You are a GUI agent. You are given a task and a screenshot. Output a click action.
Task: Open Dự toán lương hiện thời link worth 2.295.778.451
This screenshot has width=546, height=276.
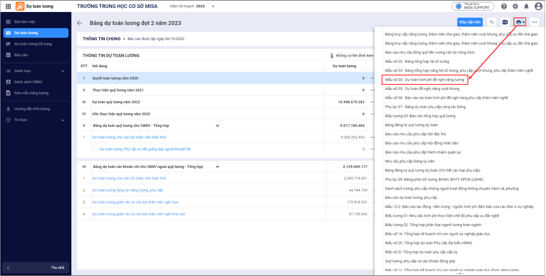(x=129, y=178)
